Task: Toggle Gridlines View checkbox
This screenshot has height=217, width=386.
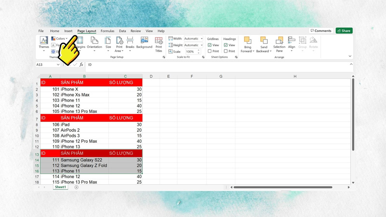Action: coord(209,45)
